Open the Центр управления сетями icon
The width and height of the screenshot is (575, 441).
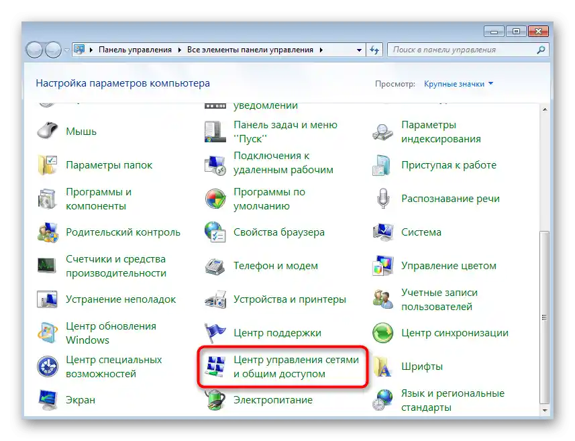[215, 366]
